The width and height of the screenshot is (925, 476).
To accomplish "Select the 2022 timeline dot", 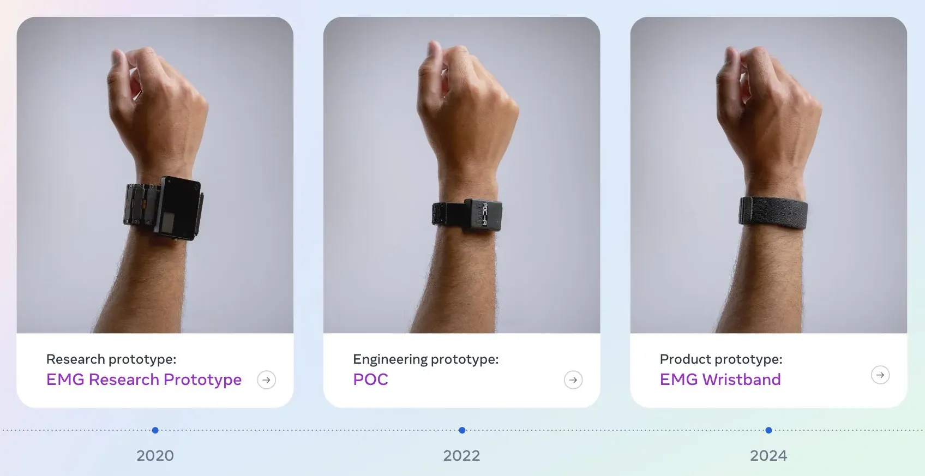I will (x=462, y=430).
